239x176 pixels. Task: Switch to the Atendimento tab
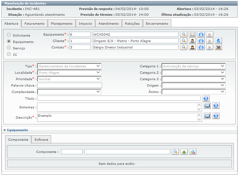[108, 23]
